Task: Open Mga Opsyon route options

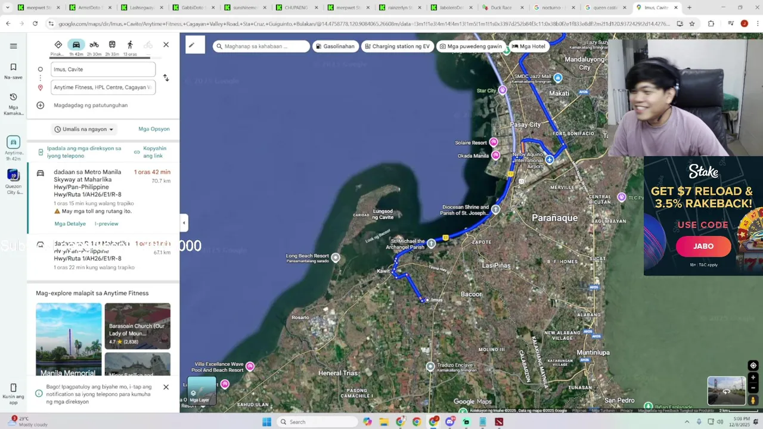Action: coord(154,129)
